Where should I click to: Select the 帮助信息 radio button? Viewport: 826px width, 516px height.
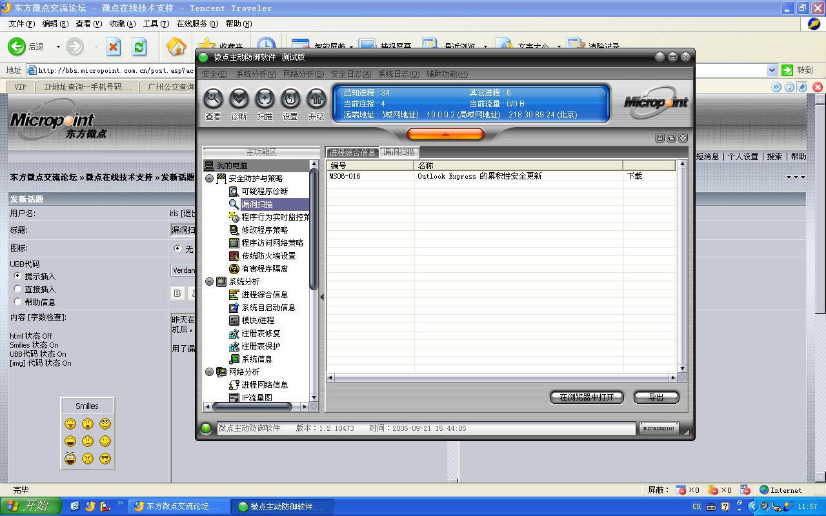click(x=17, y=301)
